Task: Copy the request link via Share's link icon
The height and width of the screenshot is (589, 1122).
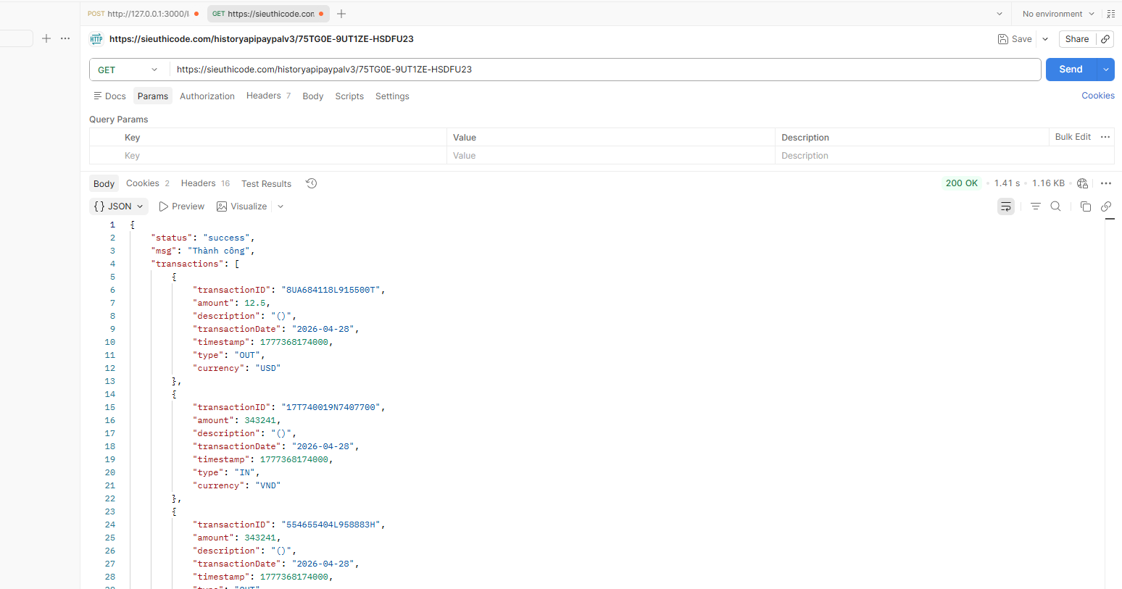Action: point(1105,39)
